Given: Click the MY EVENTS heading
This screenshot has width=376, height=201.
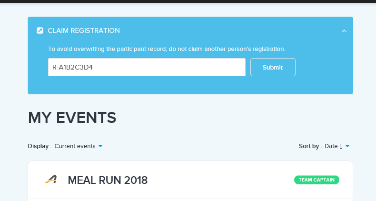Looking at the screenshot, I should [72, 117].
